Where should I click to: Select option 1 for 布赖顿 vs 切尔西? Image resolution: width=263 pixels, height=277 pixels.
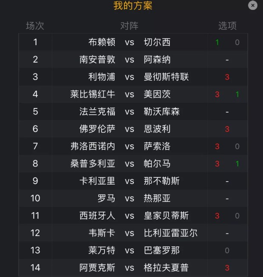[x=217, y=43]
